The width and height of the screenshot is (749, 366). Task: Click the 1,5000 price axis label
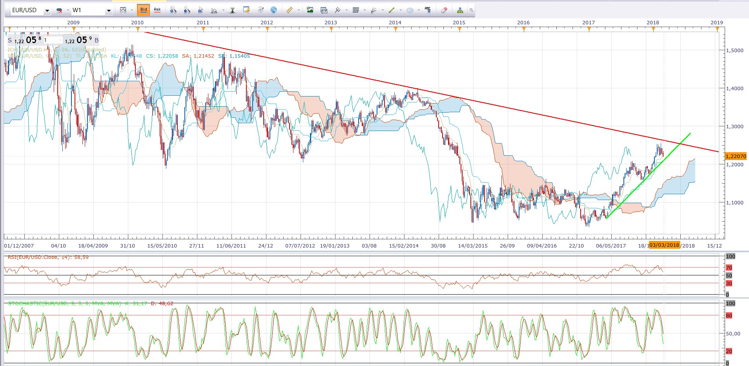[x=735, y=50]
